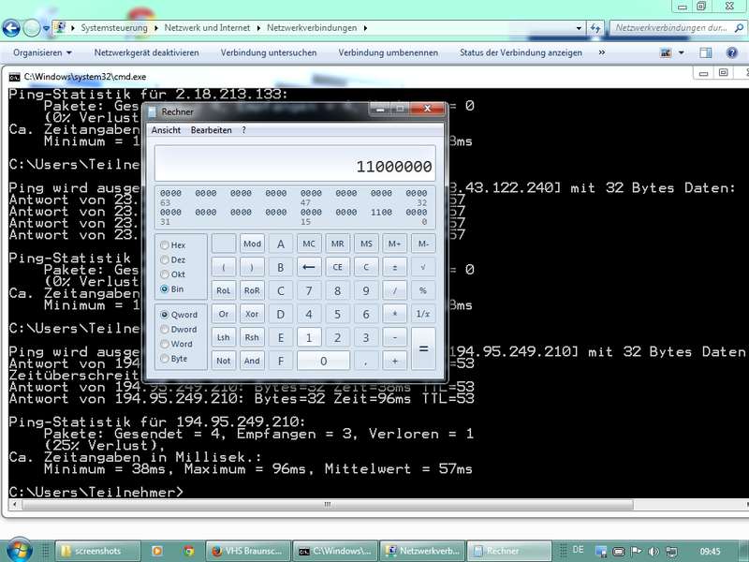Click the M- button
Screen dimensions: 749x562
[423, 244]
